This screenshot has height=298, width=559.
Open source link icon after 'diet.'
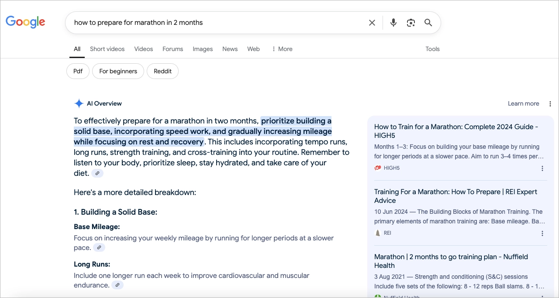pos(97,173)
